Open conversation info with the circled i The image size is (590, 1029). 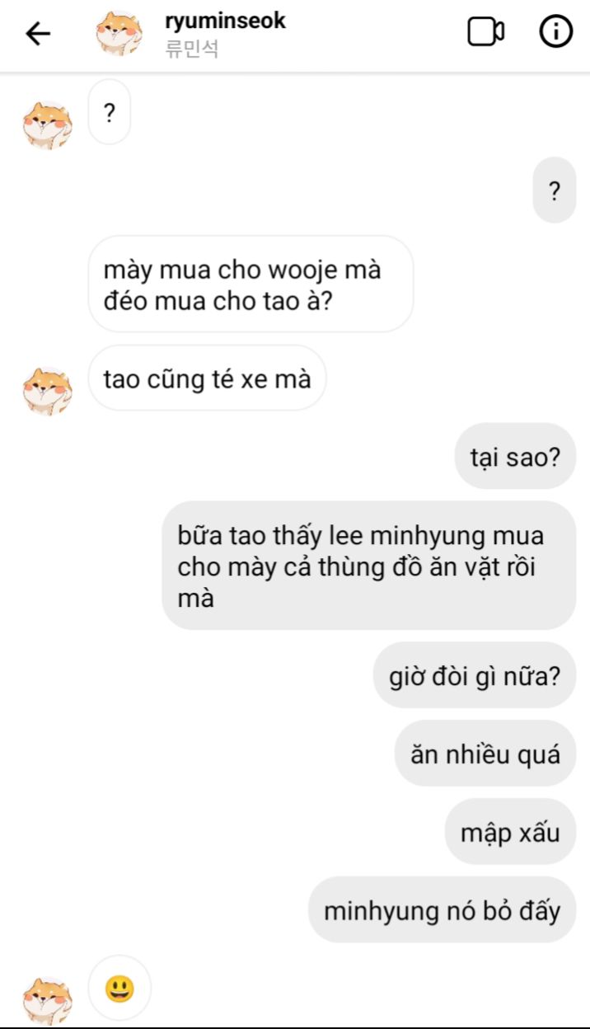pos(556,32)
